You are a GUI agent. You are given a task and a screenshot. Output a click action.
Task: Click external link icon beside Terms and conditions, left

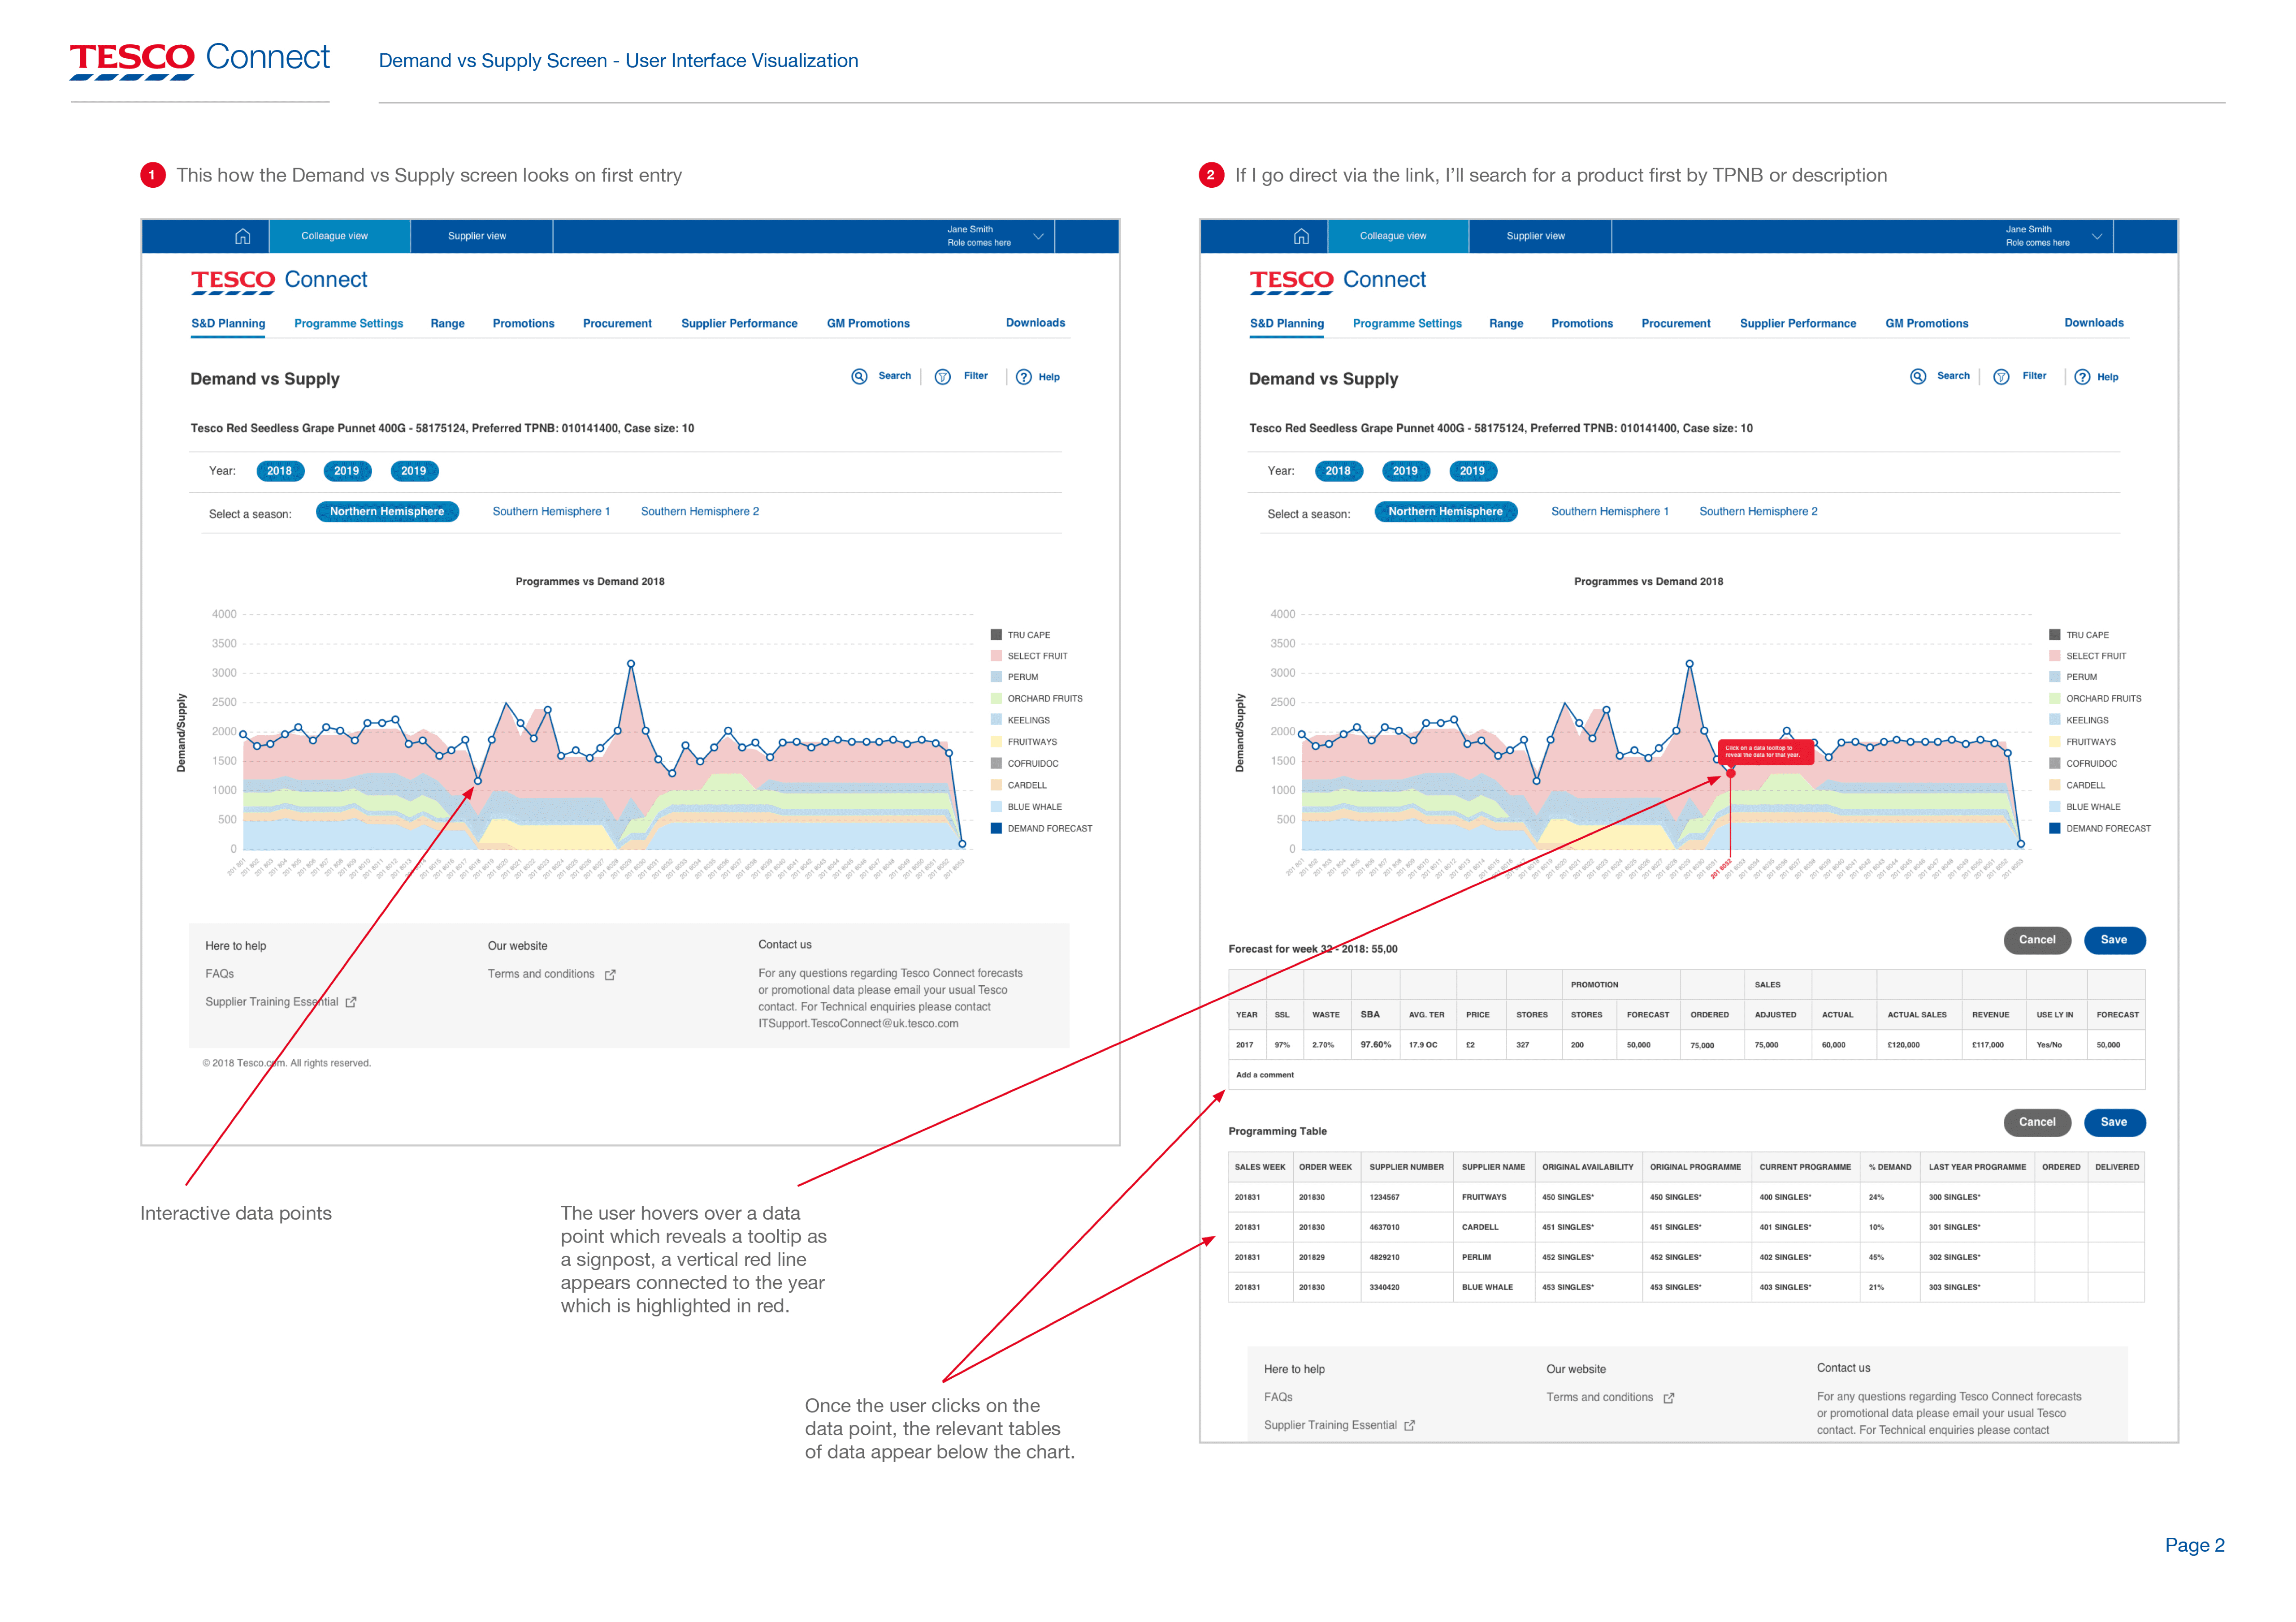(610, 975)
